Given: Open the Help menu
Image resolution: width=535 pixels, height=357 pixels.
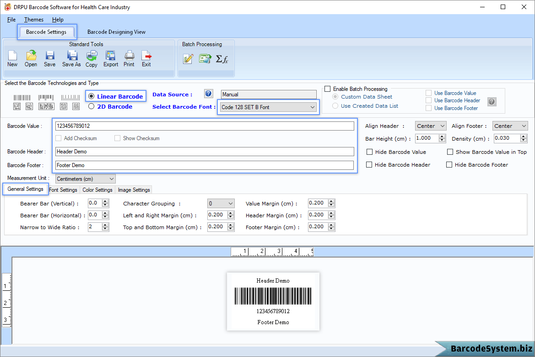Looking at the screenshot, I should 58,19.
